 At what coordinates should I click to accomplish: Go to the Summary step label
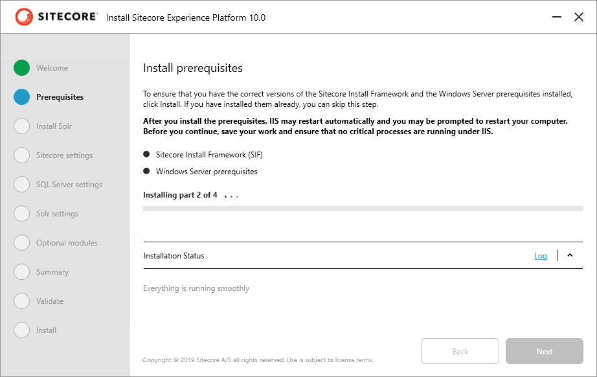pos(52,272)
